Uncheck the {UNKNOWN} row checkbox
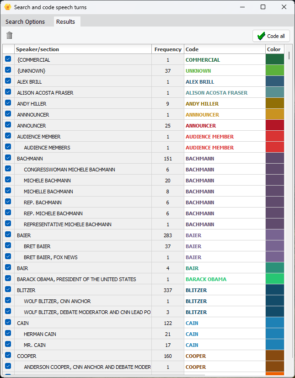Viewport: 295px width, 378px height. (x=8, y=70)
